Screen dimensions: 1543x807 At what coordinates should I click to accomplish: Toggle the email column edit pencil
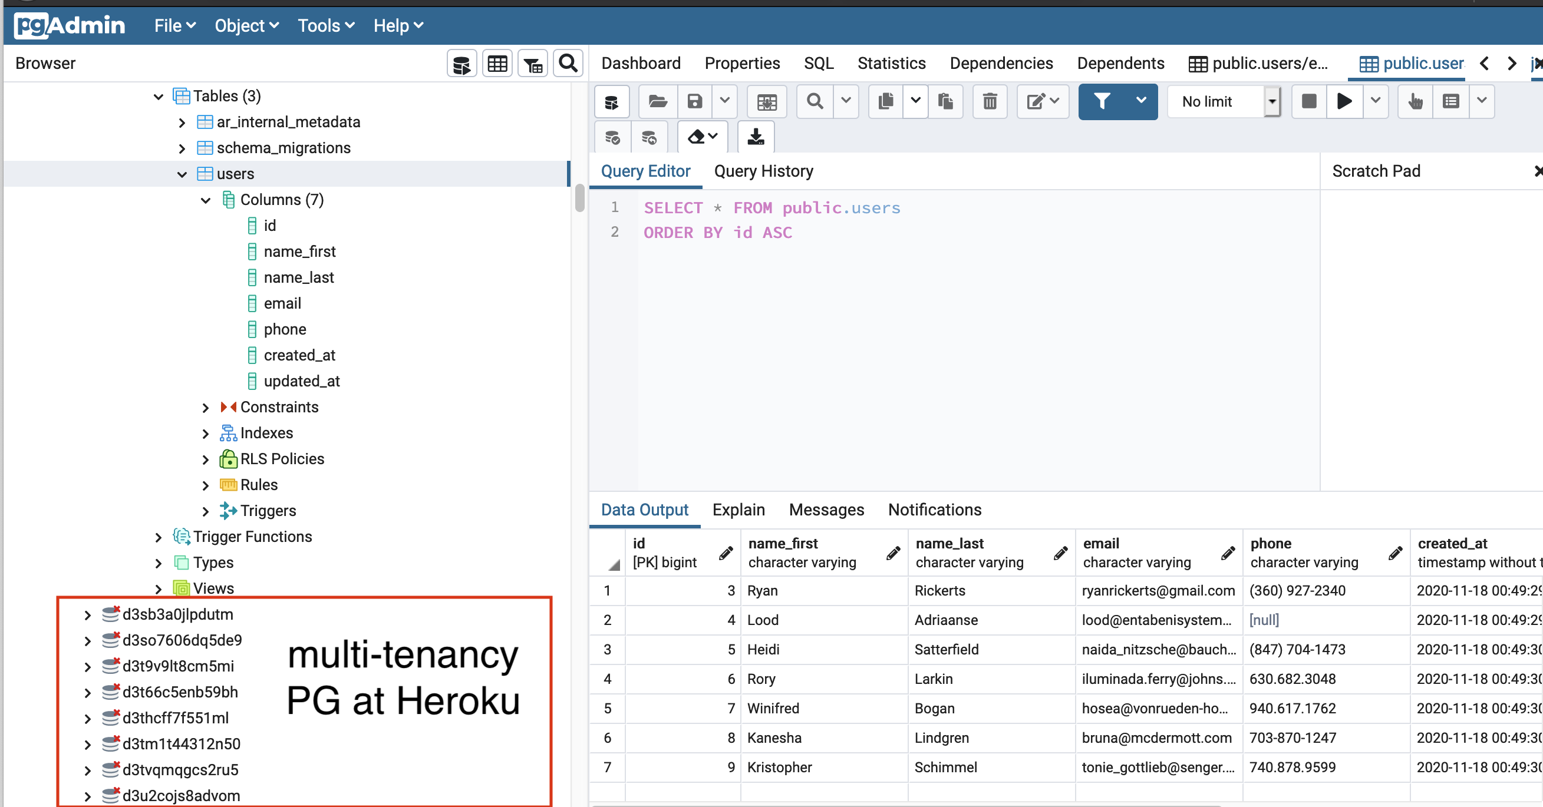click(x=1227, y=553)
